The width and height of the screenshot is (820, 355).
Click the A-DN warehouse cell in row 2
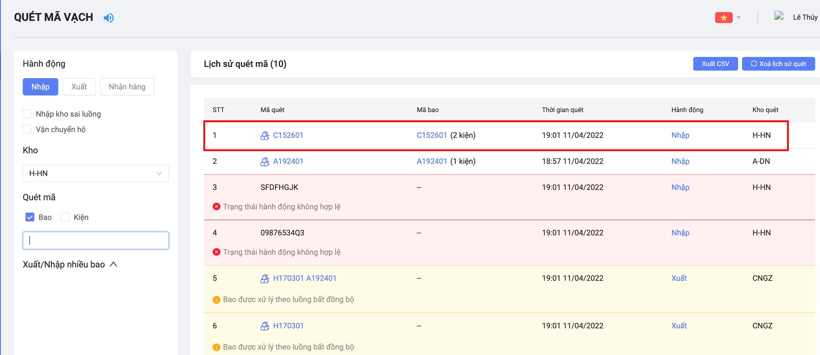[x=761, y=161]
